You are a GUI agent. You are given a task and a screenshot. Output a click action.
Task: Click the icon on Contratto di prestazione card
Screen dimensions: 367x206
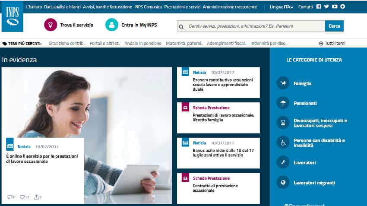tap(185, 178)
